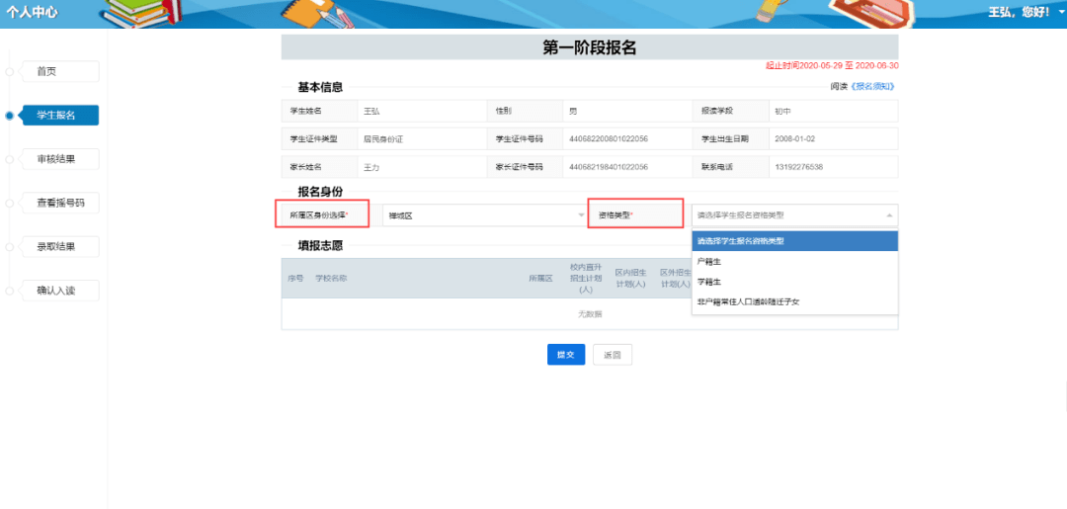Collapse the 资格类型 dropdown field
Screen dimensions: 1067x509
[x=794, y=215]
